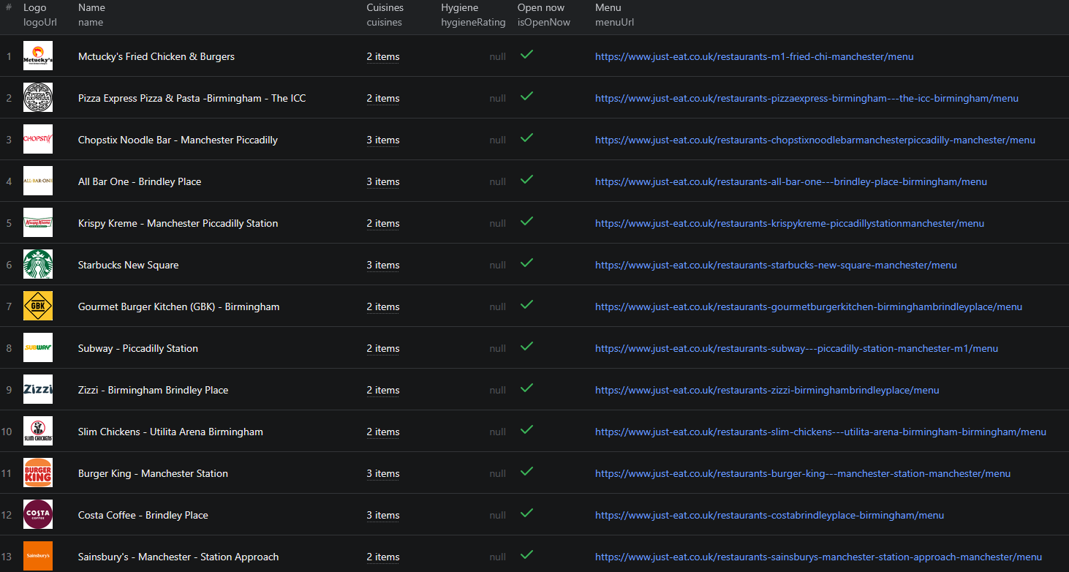Select name cell 'Costa Coffee - Brindley Place'
Image resolution: width=1069 pixels, height=572 pixels.
click(143, 515)
